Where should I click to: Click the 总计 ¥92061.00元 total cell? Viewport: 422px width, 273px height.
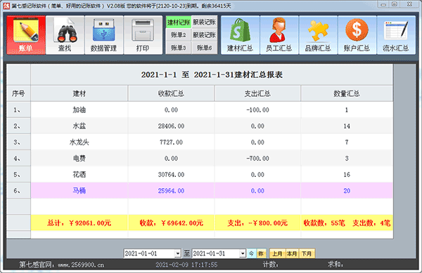79,222
